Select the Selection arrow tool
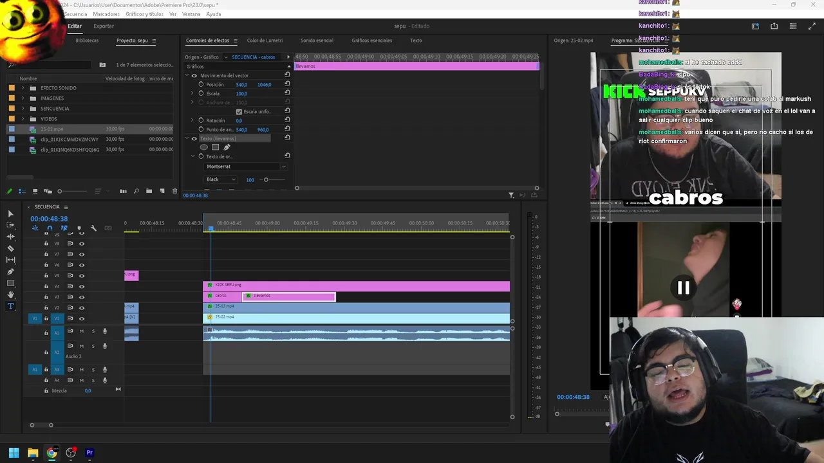The width and height of the screenshot is (824, 463). [x=10, y=213]
